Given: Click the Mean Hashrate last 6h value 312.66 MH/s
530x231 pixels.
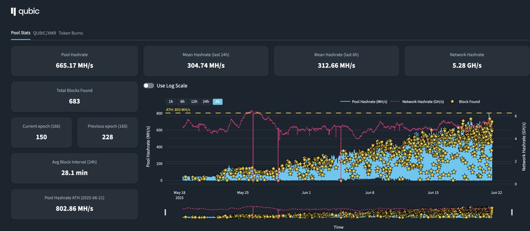Looking at the screenshot, I should pyautogui.click(x=337, y=65).
